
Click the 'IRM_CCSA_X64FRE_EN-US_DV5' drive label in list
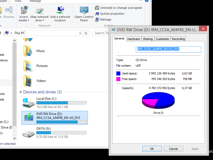tap(58, 118)
